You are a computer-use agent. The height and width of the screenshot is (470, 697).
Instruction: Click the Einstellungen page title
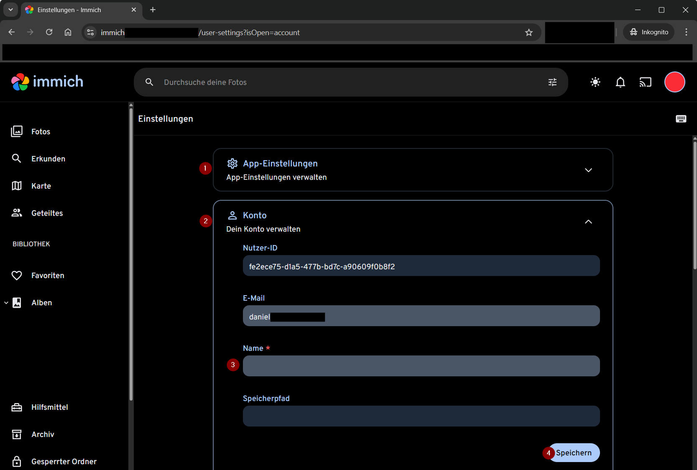point(166,119)
